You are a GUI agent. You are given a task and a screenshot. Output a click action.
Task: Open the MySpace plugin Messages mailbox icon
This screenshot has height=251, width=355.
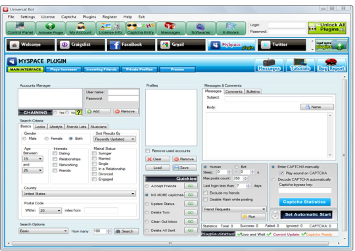click(x=269, y=65)
